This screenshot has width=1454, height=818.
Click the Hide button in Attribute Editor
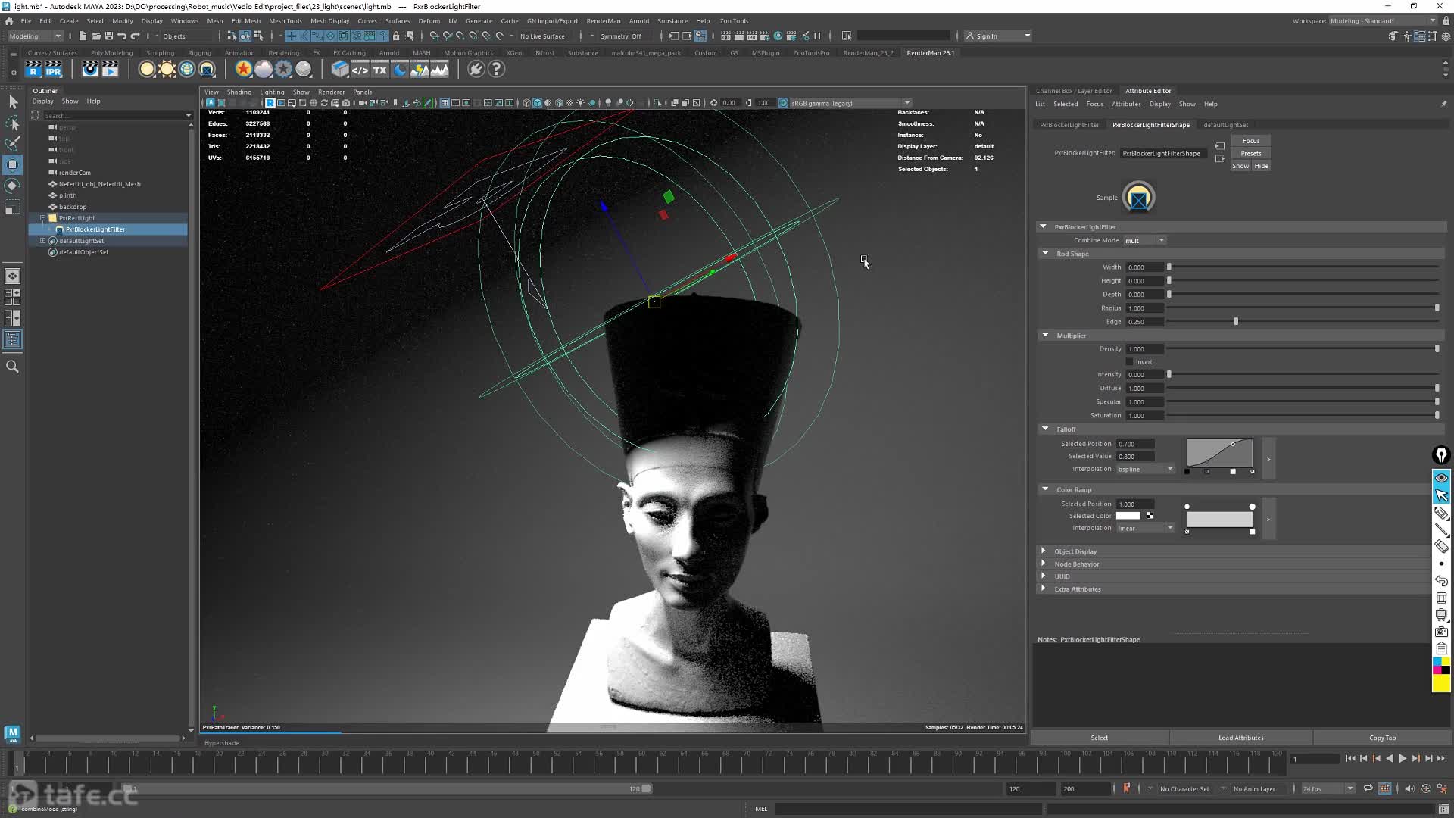pos(1261,166)
